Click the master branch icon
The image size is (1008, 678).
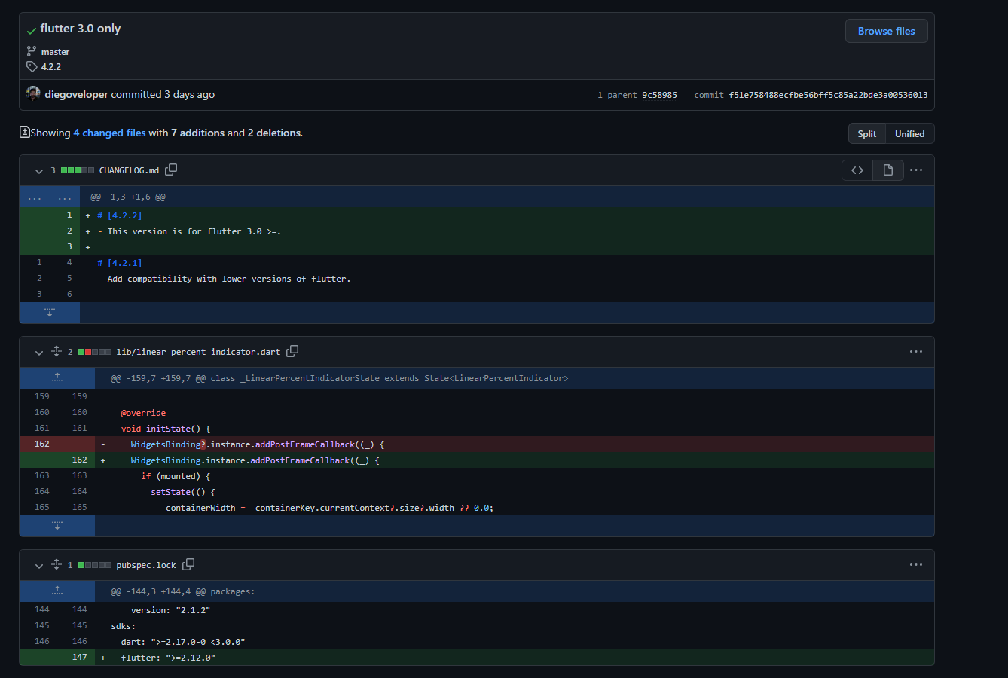(x=31, y=51)
